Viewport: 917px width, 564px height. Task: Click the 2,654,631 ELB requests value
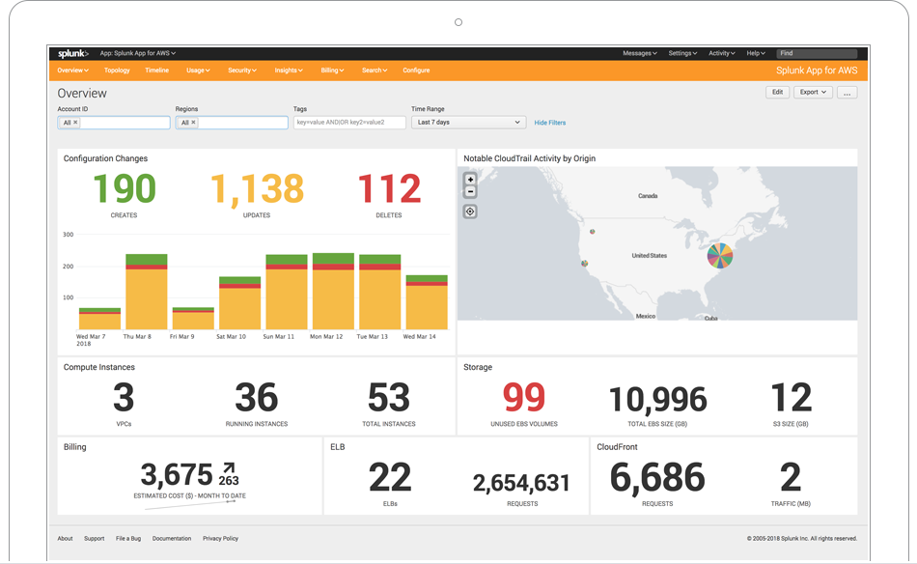pyautogui.click(x=521, y=483)
